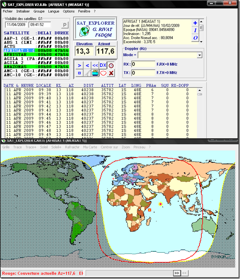Open the Zoom menu in map window
This screenshot has width=240, height=279.
pos(126,147)
